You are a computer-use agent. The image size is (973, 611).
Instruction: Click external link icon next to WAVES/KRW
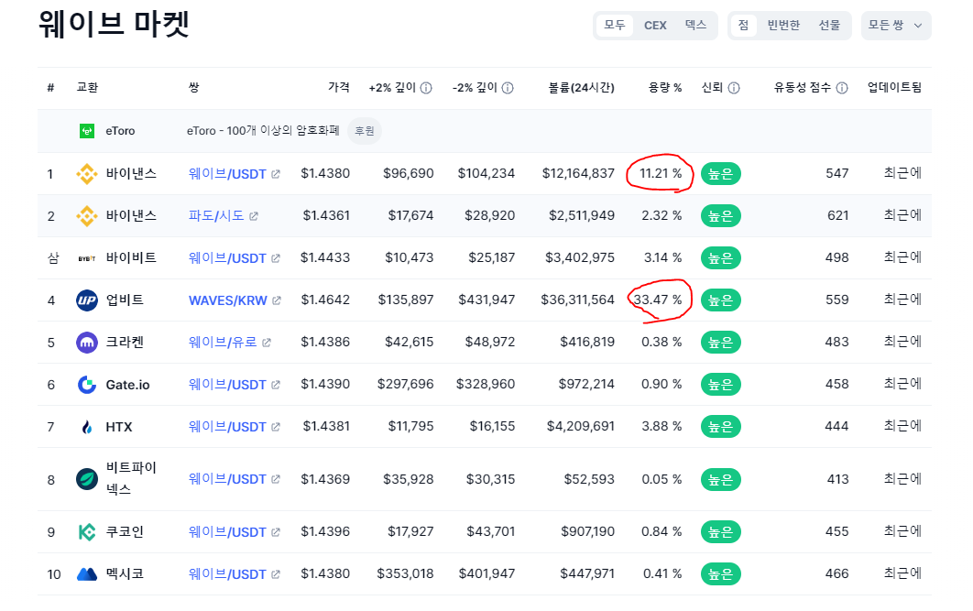[x=277, y=300]
